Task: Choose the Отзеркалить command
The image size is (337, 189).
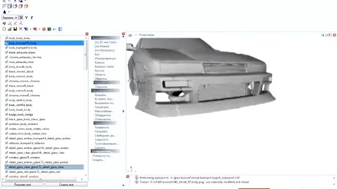Action: click(x=103, y=119)
